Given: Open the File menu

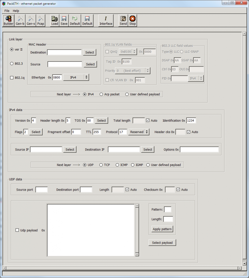Looking at the screenshot, I should coord(7,11).
